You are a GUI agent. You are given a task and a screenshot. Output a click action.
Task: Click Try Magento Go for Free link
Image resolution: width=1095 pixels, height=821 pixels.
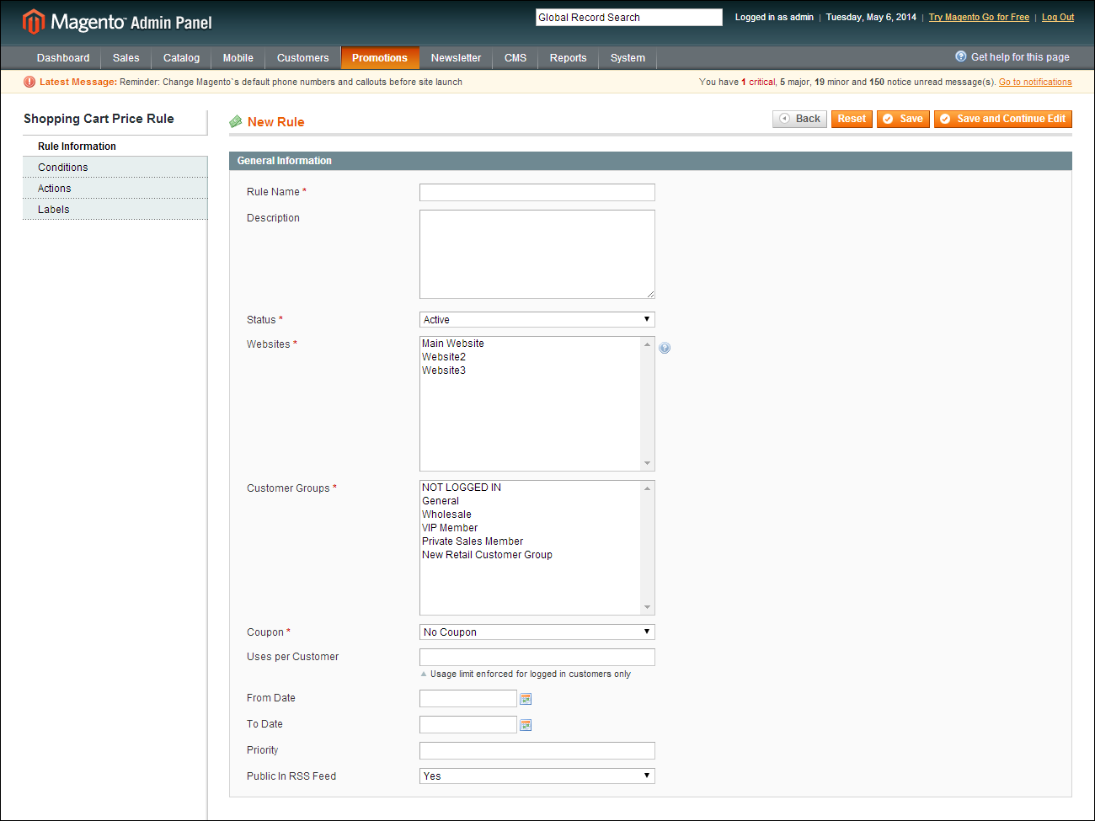pos(979,17)
